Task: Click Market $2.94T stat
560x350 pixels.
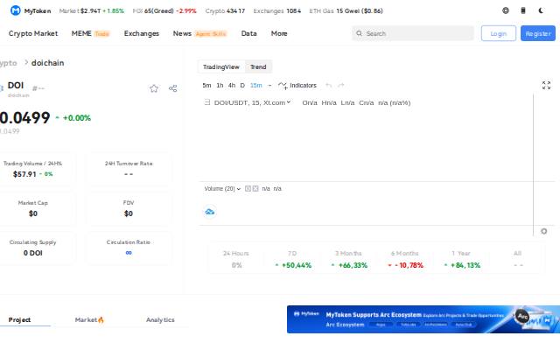Action: click(91, 10)
